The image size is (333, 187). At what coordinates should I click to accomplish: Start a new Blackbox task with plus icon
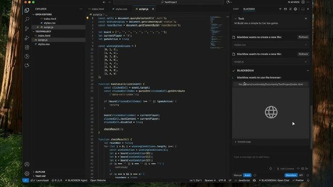[280, 9]
